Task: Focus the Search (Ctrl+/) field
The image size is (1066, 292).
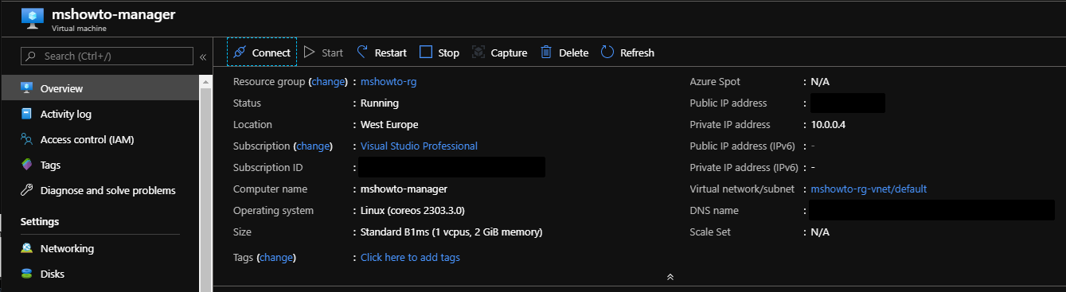Action: pos(107,56)
